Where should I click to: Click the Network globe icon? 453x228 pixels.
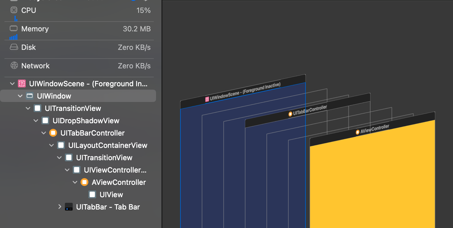click(14, 65)
